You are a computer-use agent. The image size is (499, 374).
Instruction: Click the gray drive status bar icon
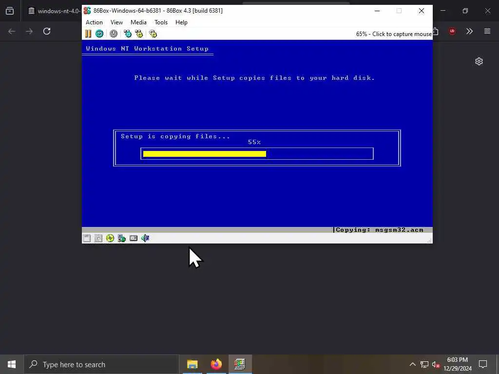pos(134,238)
